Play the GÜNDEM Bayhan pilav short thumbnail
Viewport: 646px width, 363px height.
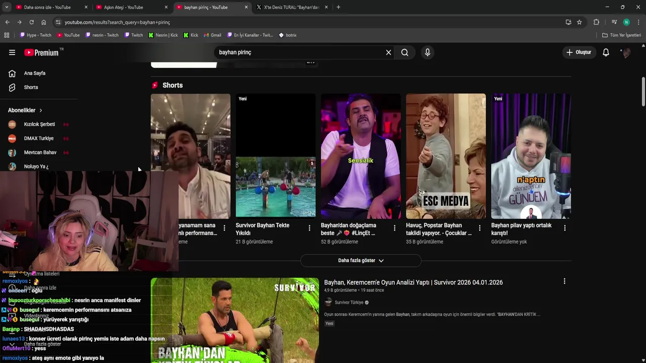tap(531, 156)
